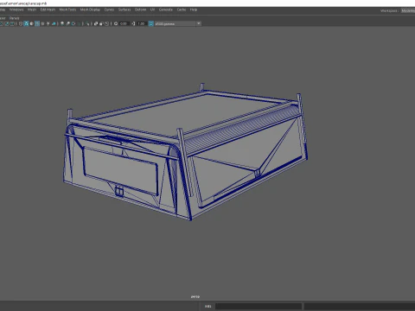
Task: Open the Cache menu
Action: click(182, 10)
